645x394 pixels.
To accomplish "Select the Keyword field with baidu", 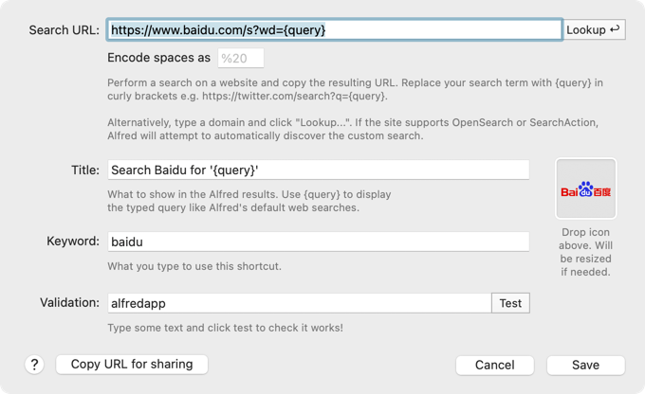I will [317, 242].
